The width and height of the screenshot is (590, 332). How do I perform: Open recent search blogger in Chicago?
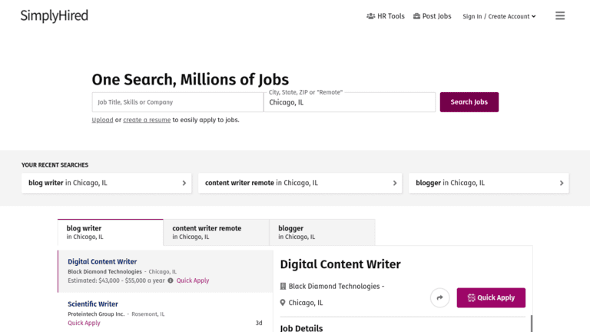point(489,183)
